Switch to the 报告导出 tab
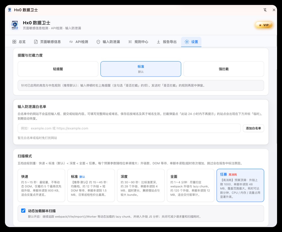The image size is (282, 232). pyautogui.click(x=167, y=42)
